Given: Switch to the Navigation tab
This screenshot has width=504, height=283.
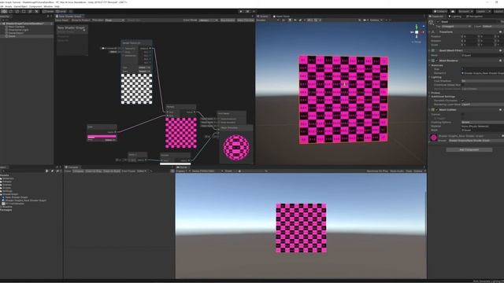Looking at the screenshot, I should click(475, 17).
